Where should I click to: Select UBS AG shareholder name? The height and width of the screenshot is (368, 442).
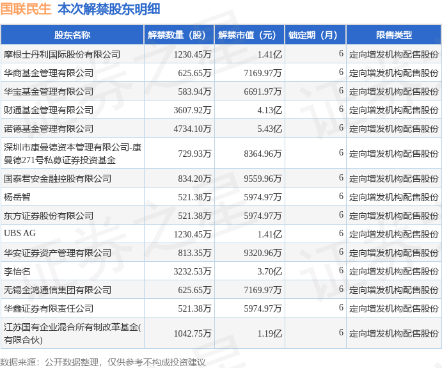pos(20,233)
